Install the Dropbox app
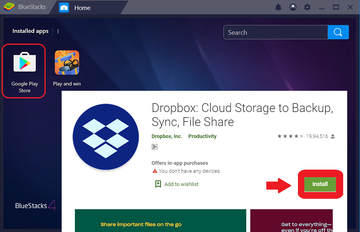Screen dimensions: 360x232 point(320,184)
